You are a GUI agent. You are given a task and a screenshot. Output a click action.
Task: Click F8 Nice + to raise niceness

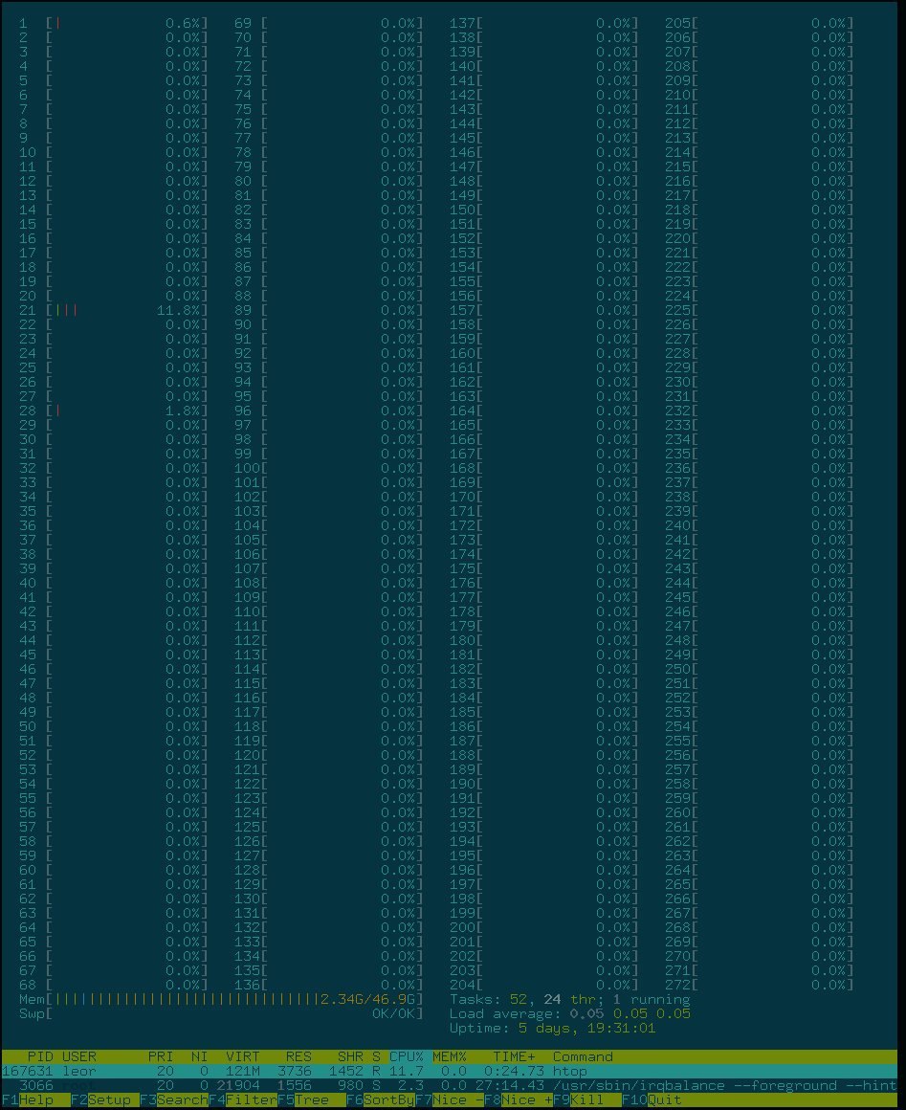(x=518, y=1100)
